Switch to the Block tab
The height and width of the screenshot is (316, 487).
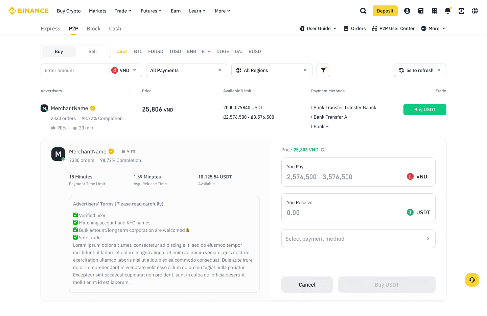[94, 28]
